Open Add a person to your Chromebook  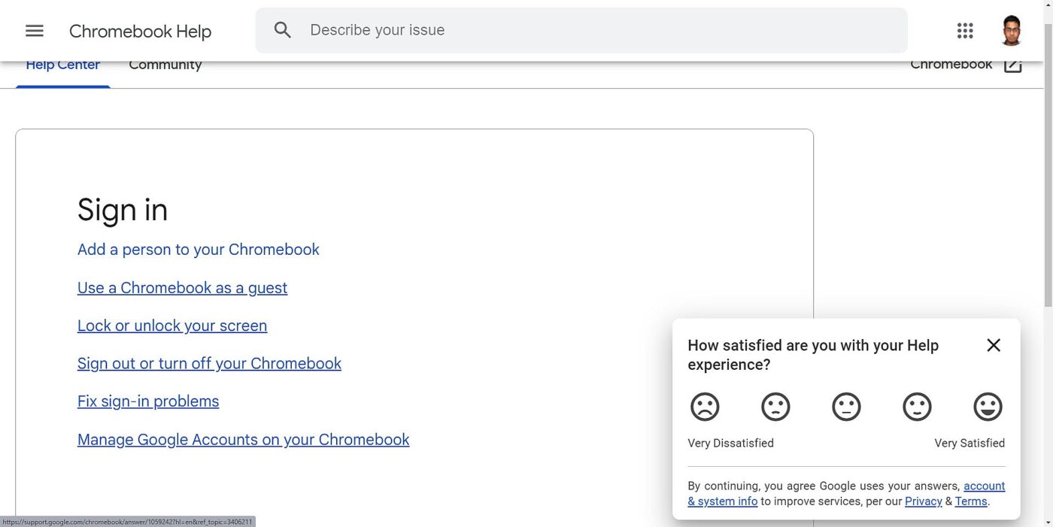pos(199,250)
